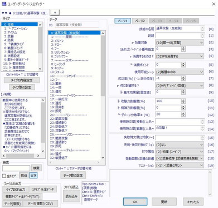The height and width of the screenshot is (208, 218).
Task: Open the 何に影響する? dropdown
Action: 180,85
